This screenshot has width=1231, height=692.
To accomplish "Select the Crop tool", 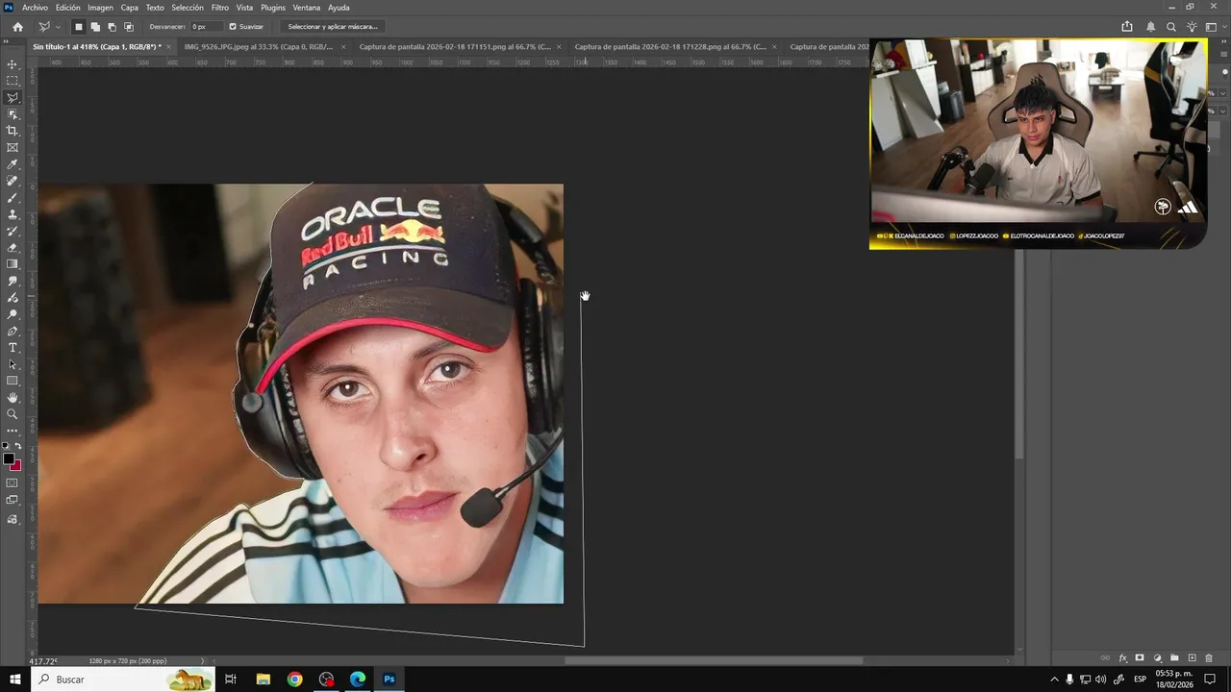I will tap(13, 131).
